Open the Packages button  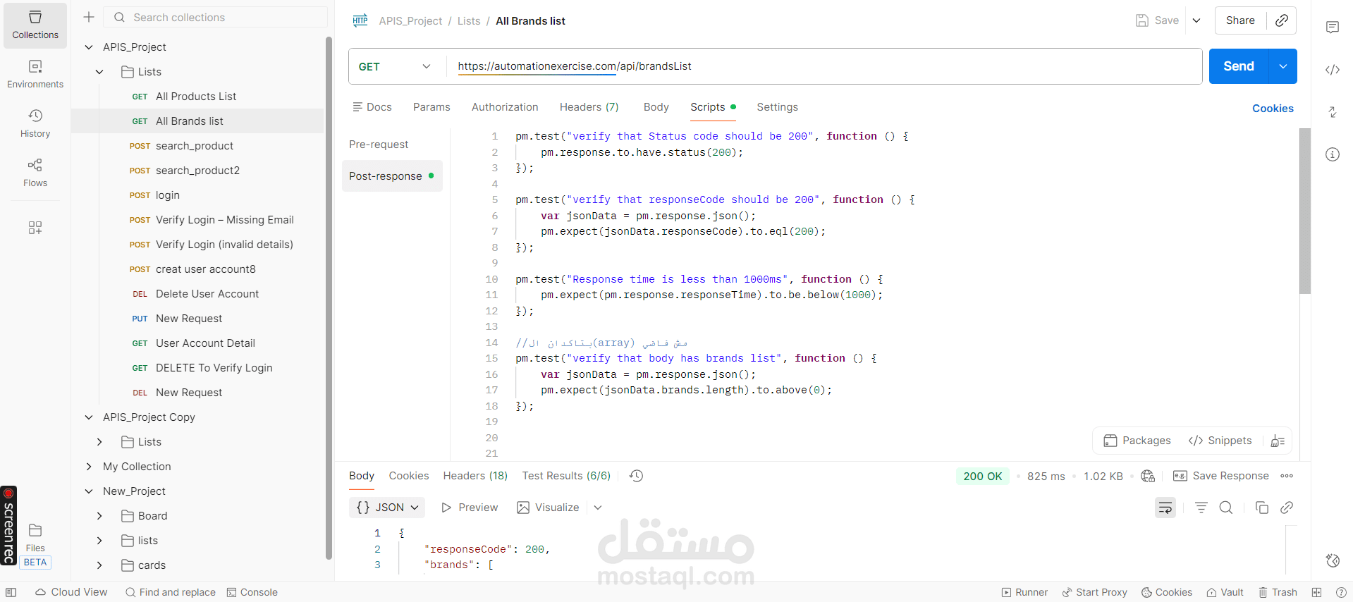1137,441
